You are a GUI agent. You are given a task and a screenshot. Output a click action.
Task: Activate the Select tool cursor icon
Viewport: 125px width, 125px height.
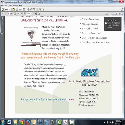point(15,14)
